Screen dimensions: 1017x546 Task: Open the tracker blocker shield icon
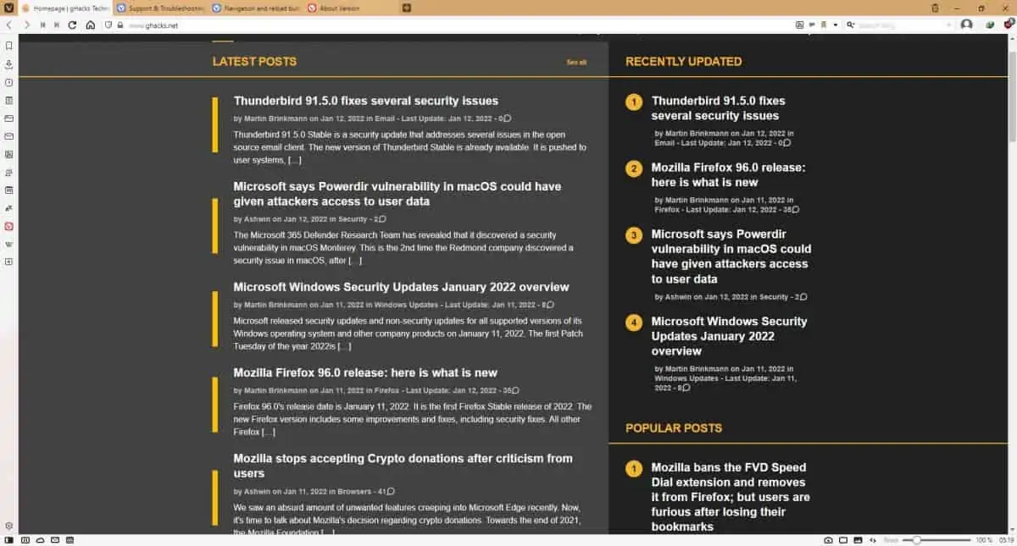click(108, 25)
